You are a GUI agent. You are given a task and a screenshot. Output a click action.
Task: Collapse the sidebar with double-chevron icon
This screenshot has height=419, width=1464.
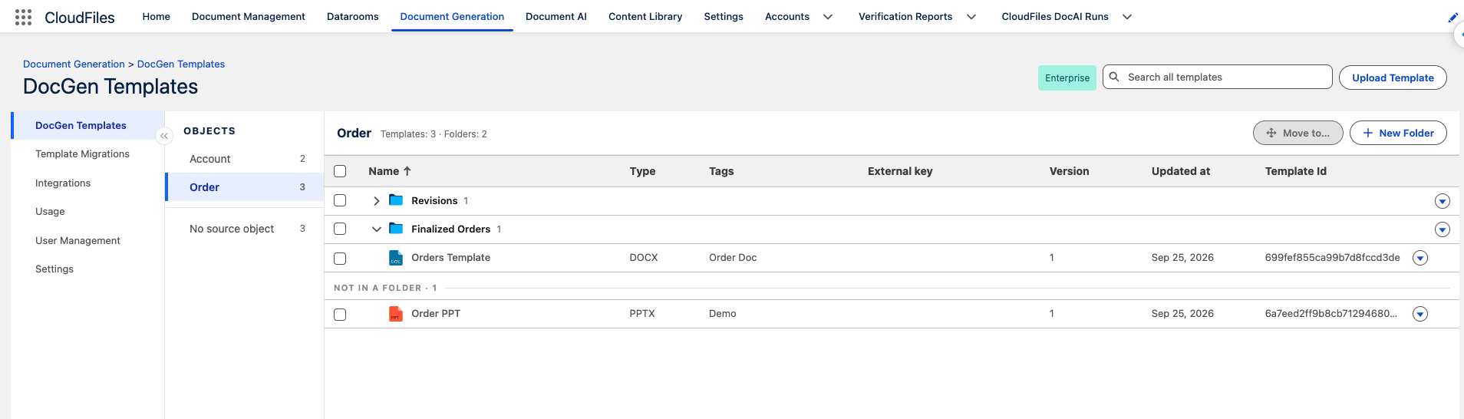(163, 136)
